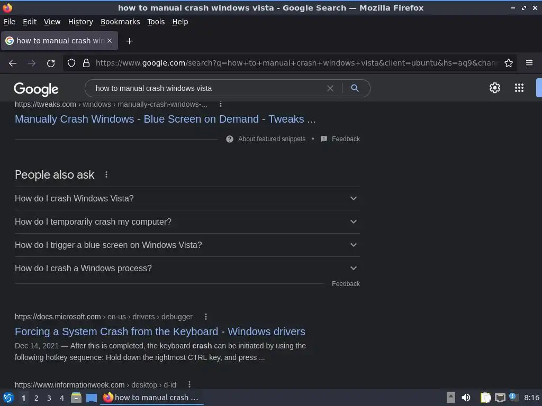Open the tracking protection shield icon
Viewport: 542px width, 406px height.
click(71, 63)
